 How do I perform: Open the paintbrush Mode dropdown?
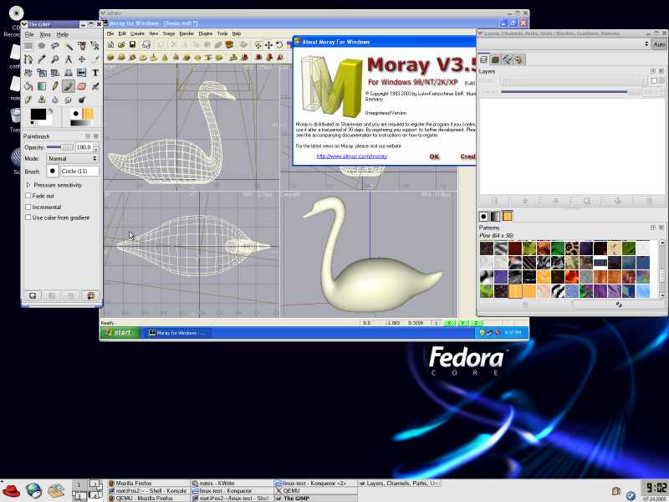(x=72, y=158)
